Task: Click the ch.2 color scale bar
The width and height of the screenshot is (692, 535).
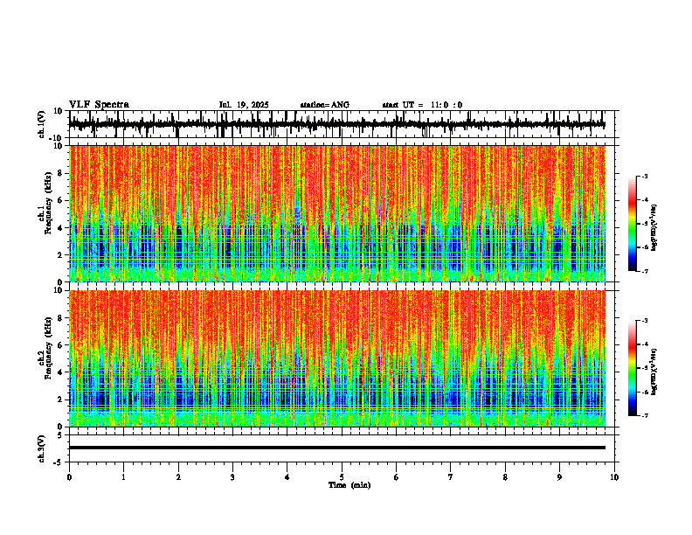Action: 632,368
